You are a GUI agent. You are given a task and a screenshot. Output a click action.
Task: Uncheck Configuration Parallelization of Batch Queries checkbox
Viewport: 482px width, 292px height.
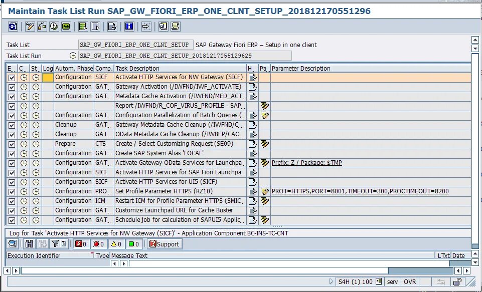(x=12, y=116)
